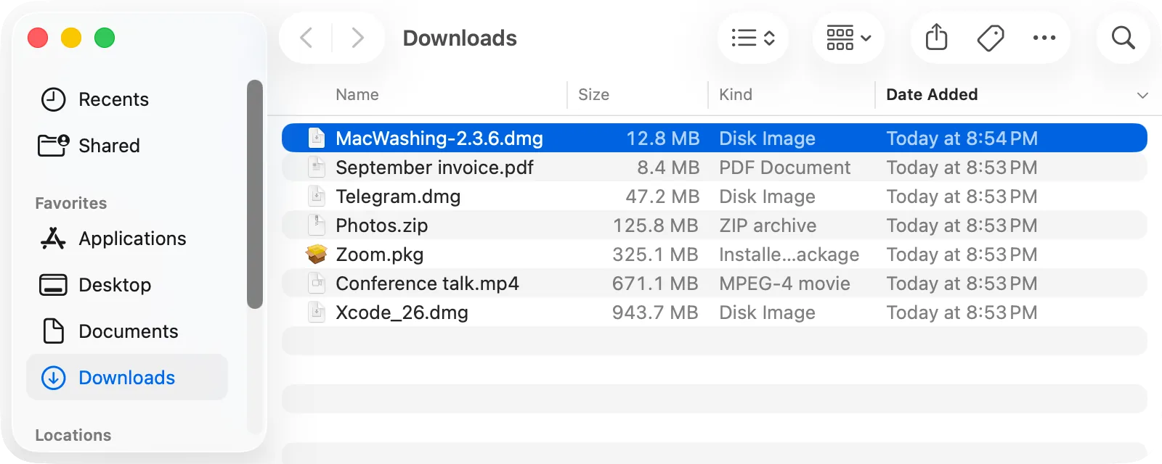Open the list view switcher
Viewport: 1162px width, 464px height.
753,38
